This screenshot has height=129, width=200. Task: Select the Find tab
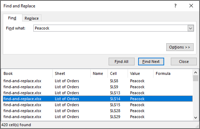click(x=12, y=18)
